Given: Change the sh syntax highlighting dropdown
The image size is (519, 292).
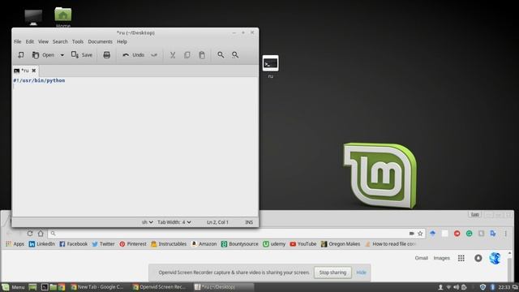Looking at the screenshot, I should click(148, 222).
